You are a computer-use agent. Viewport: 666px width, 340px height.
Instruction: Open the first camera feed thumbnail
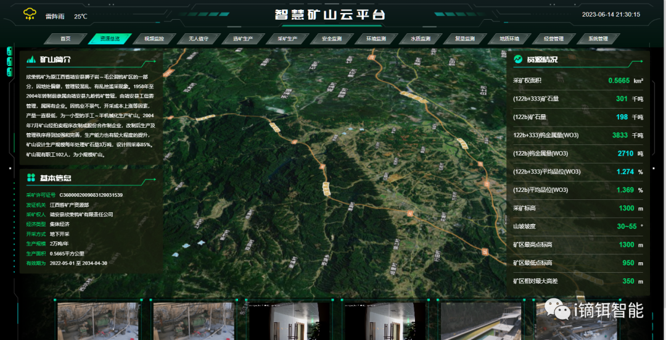click(99, 321)
